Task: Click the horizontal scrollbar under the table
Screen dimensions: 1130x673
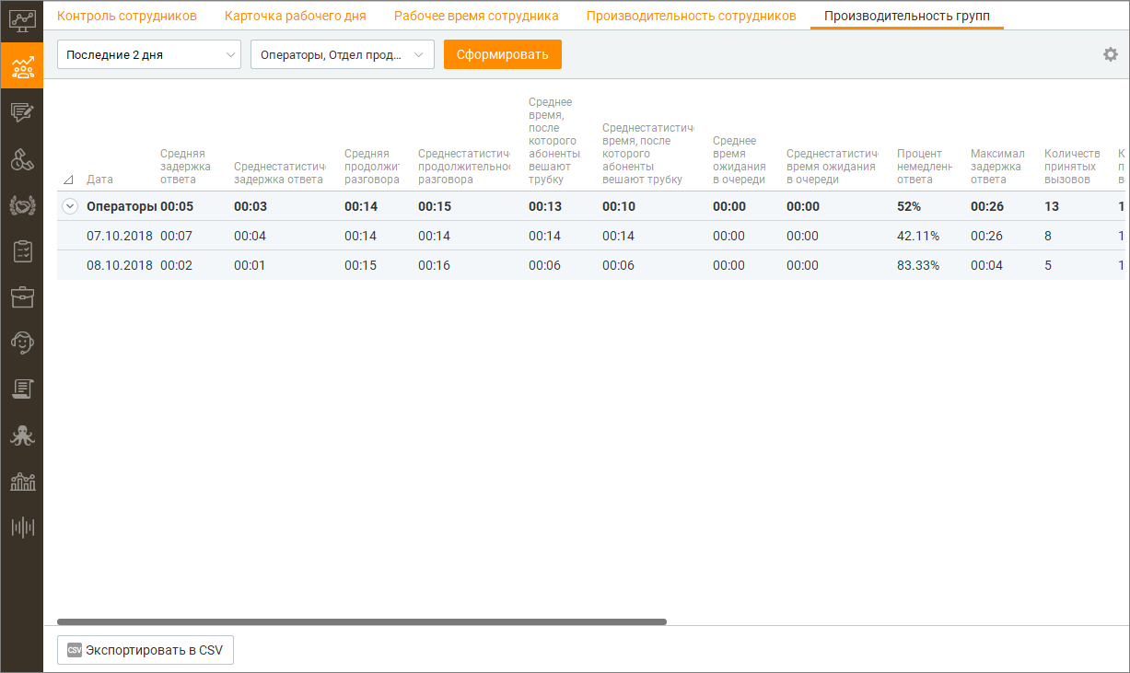Action: click(362, 622)
